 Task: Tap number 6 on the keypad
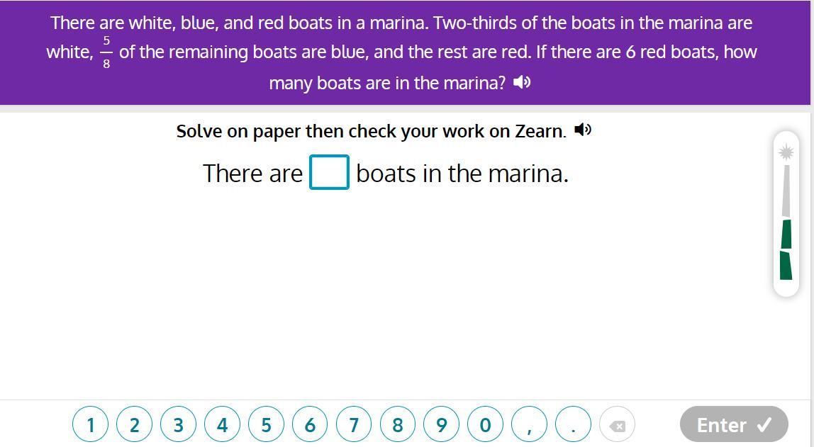(x=310, y=425)
